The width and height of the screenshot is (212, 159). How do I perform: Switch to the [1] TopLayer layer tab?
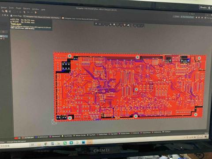pyautogui.click(x=28, y=137)
